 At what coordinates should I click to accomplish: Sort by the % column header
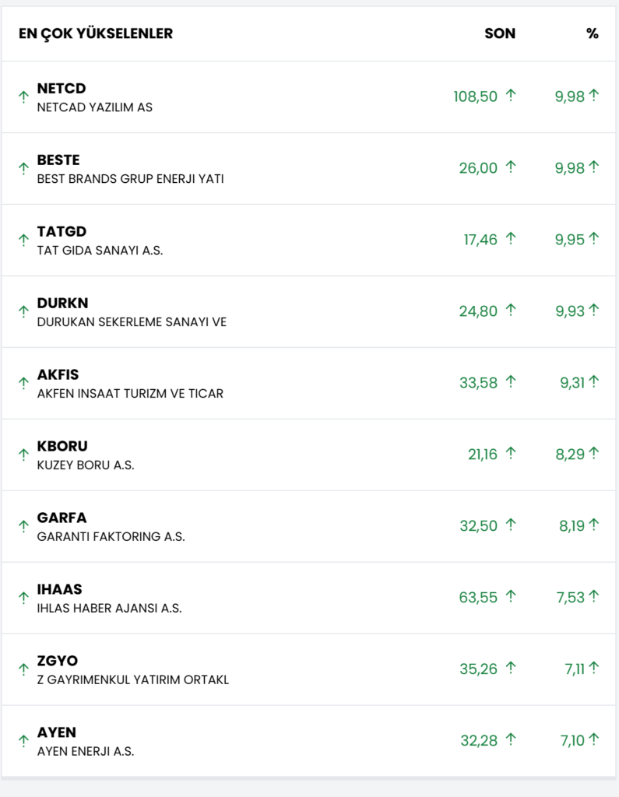(593, 33)
